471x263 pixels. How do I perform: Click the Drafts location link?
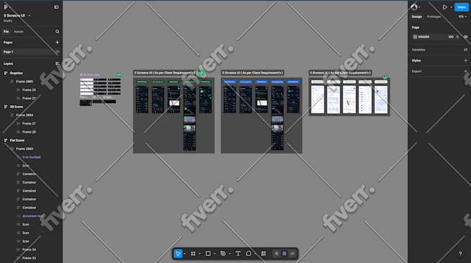tap(8, 21)
